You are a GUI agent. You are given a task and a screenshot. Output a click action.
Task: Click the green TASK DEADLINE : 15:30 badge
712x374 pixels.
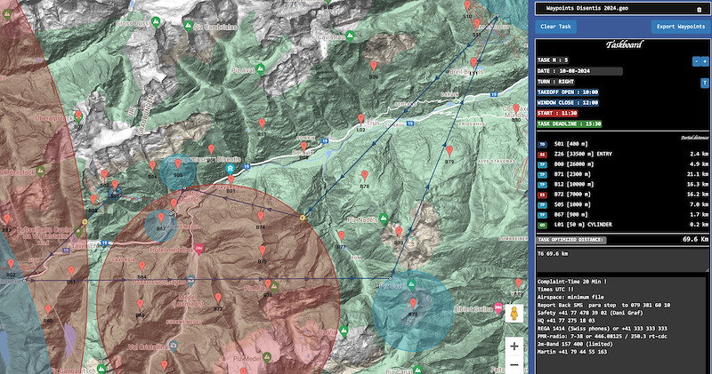(x=570, y=123)
